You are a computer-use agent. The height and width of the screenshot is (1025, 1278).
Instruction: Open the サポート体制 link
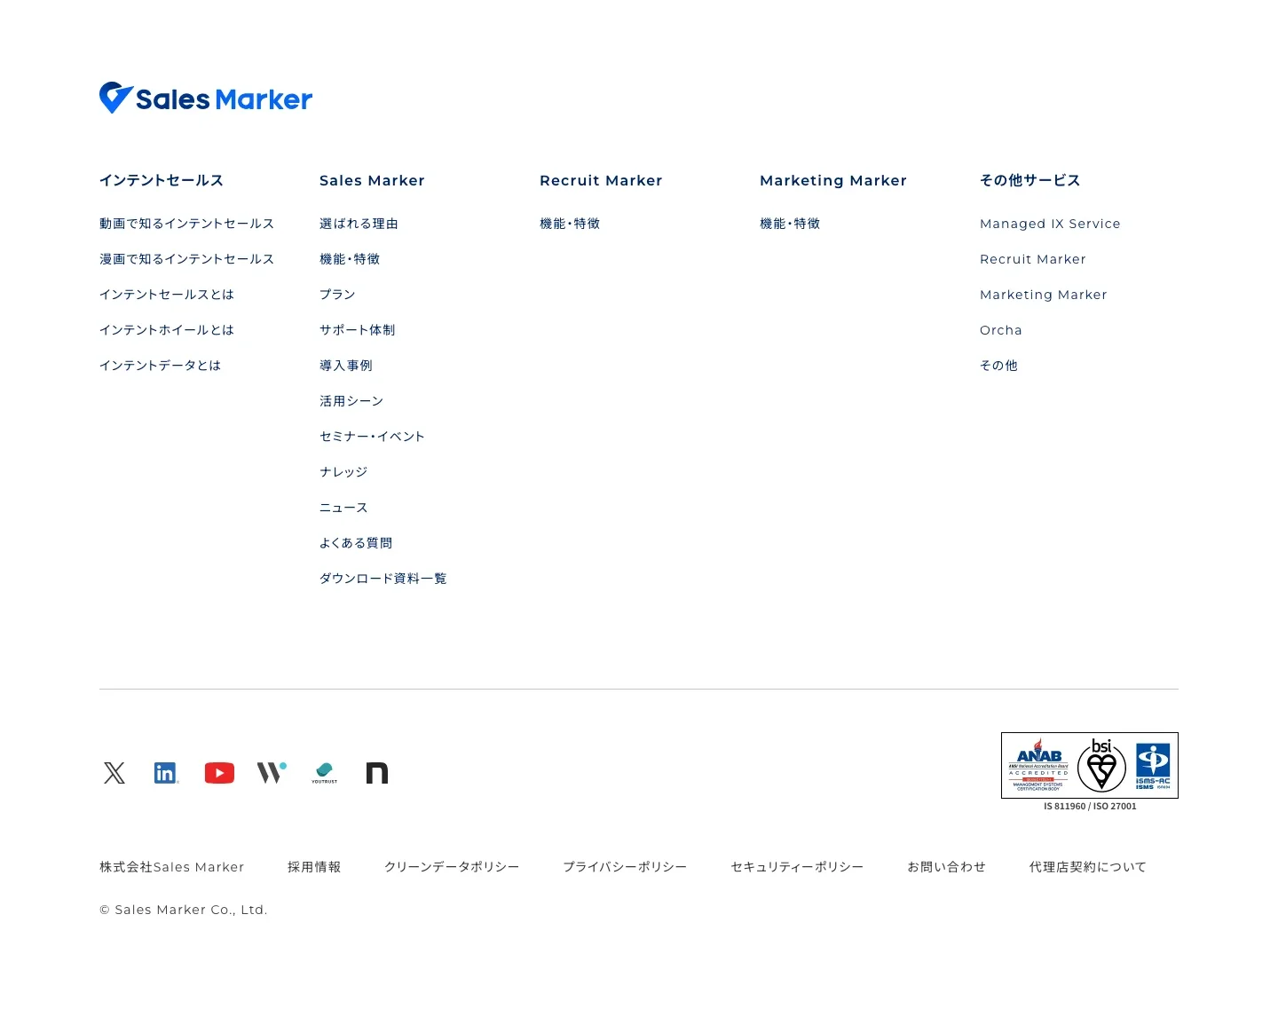(x=358, y=330)
